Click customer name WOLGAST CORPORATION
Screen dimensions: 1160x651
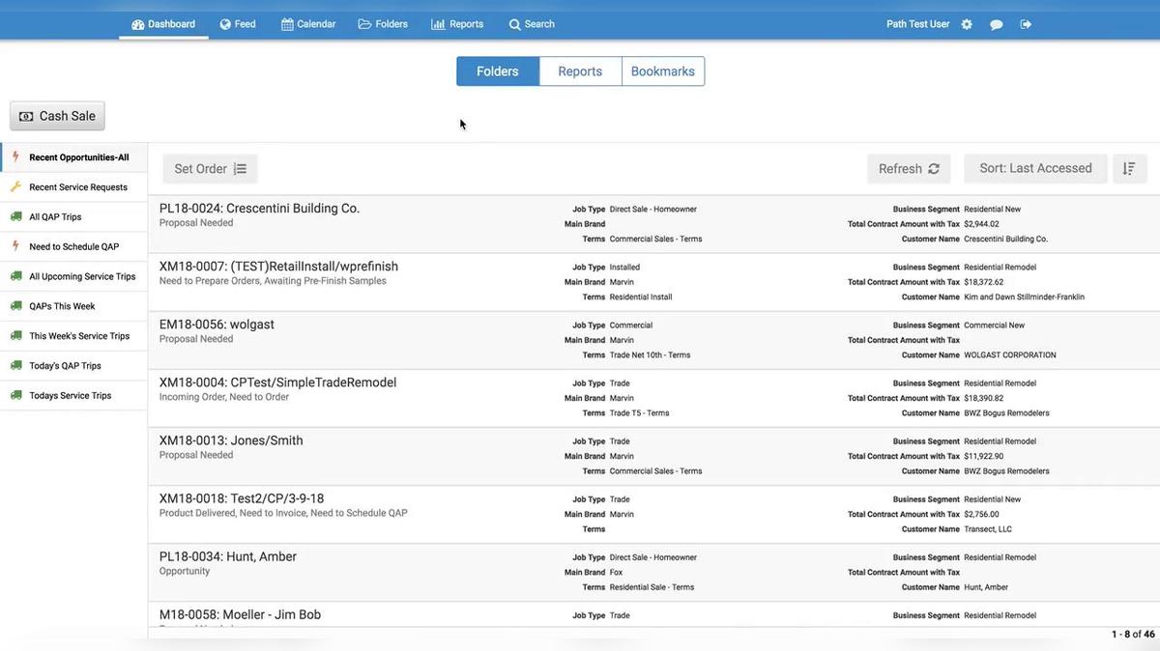pos(1010,355)
